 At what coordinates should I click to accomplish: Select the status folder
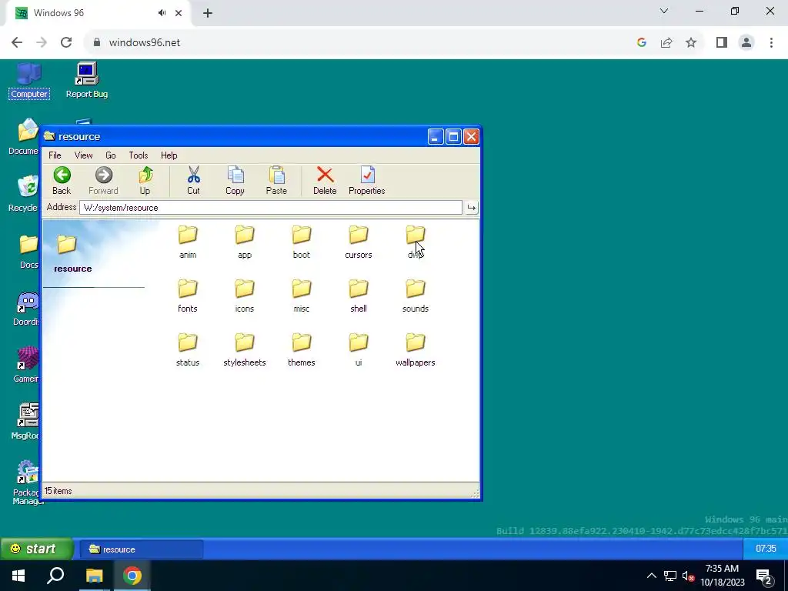tap(188, 349)
